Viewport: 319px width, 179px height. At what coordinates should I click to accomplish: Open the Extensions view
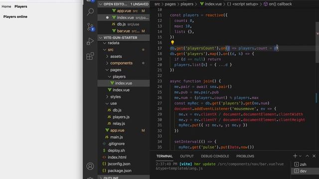click(x=90, y=56)
